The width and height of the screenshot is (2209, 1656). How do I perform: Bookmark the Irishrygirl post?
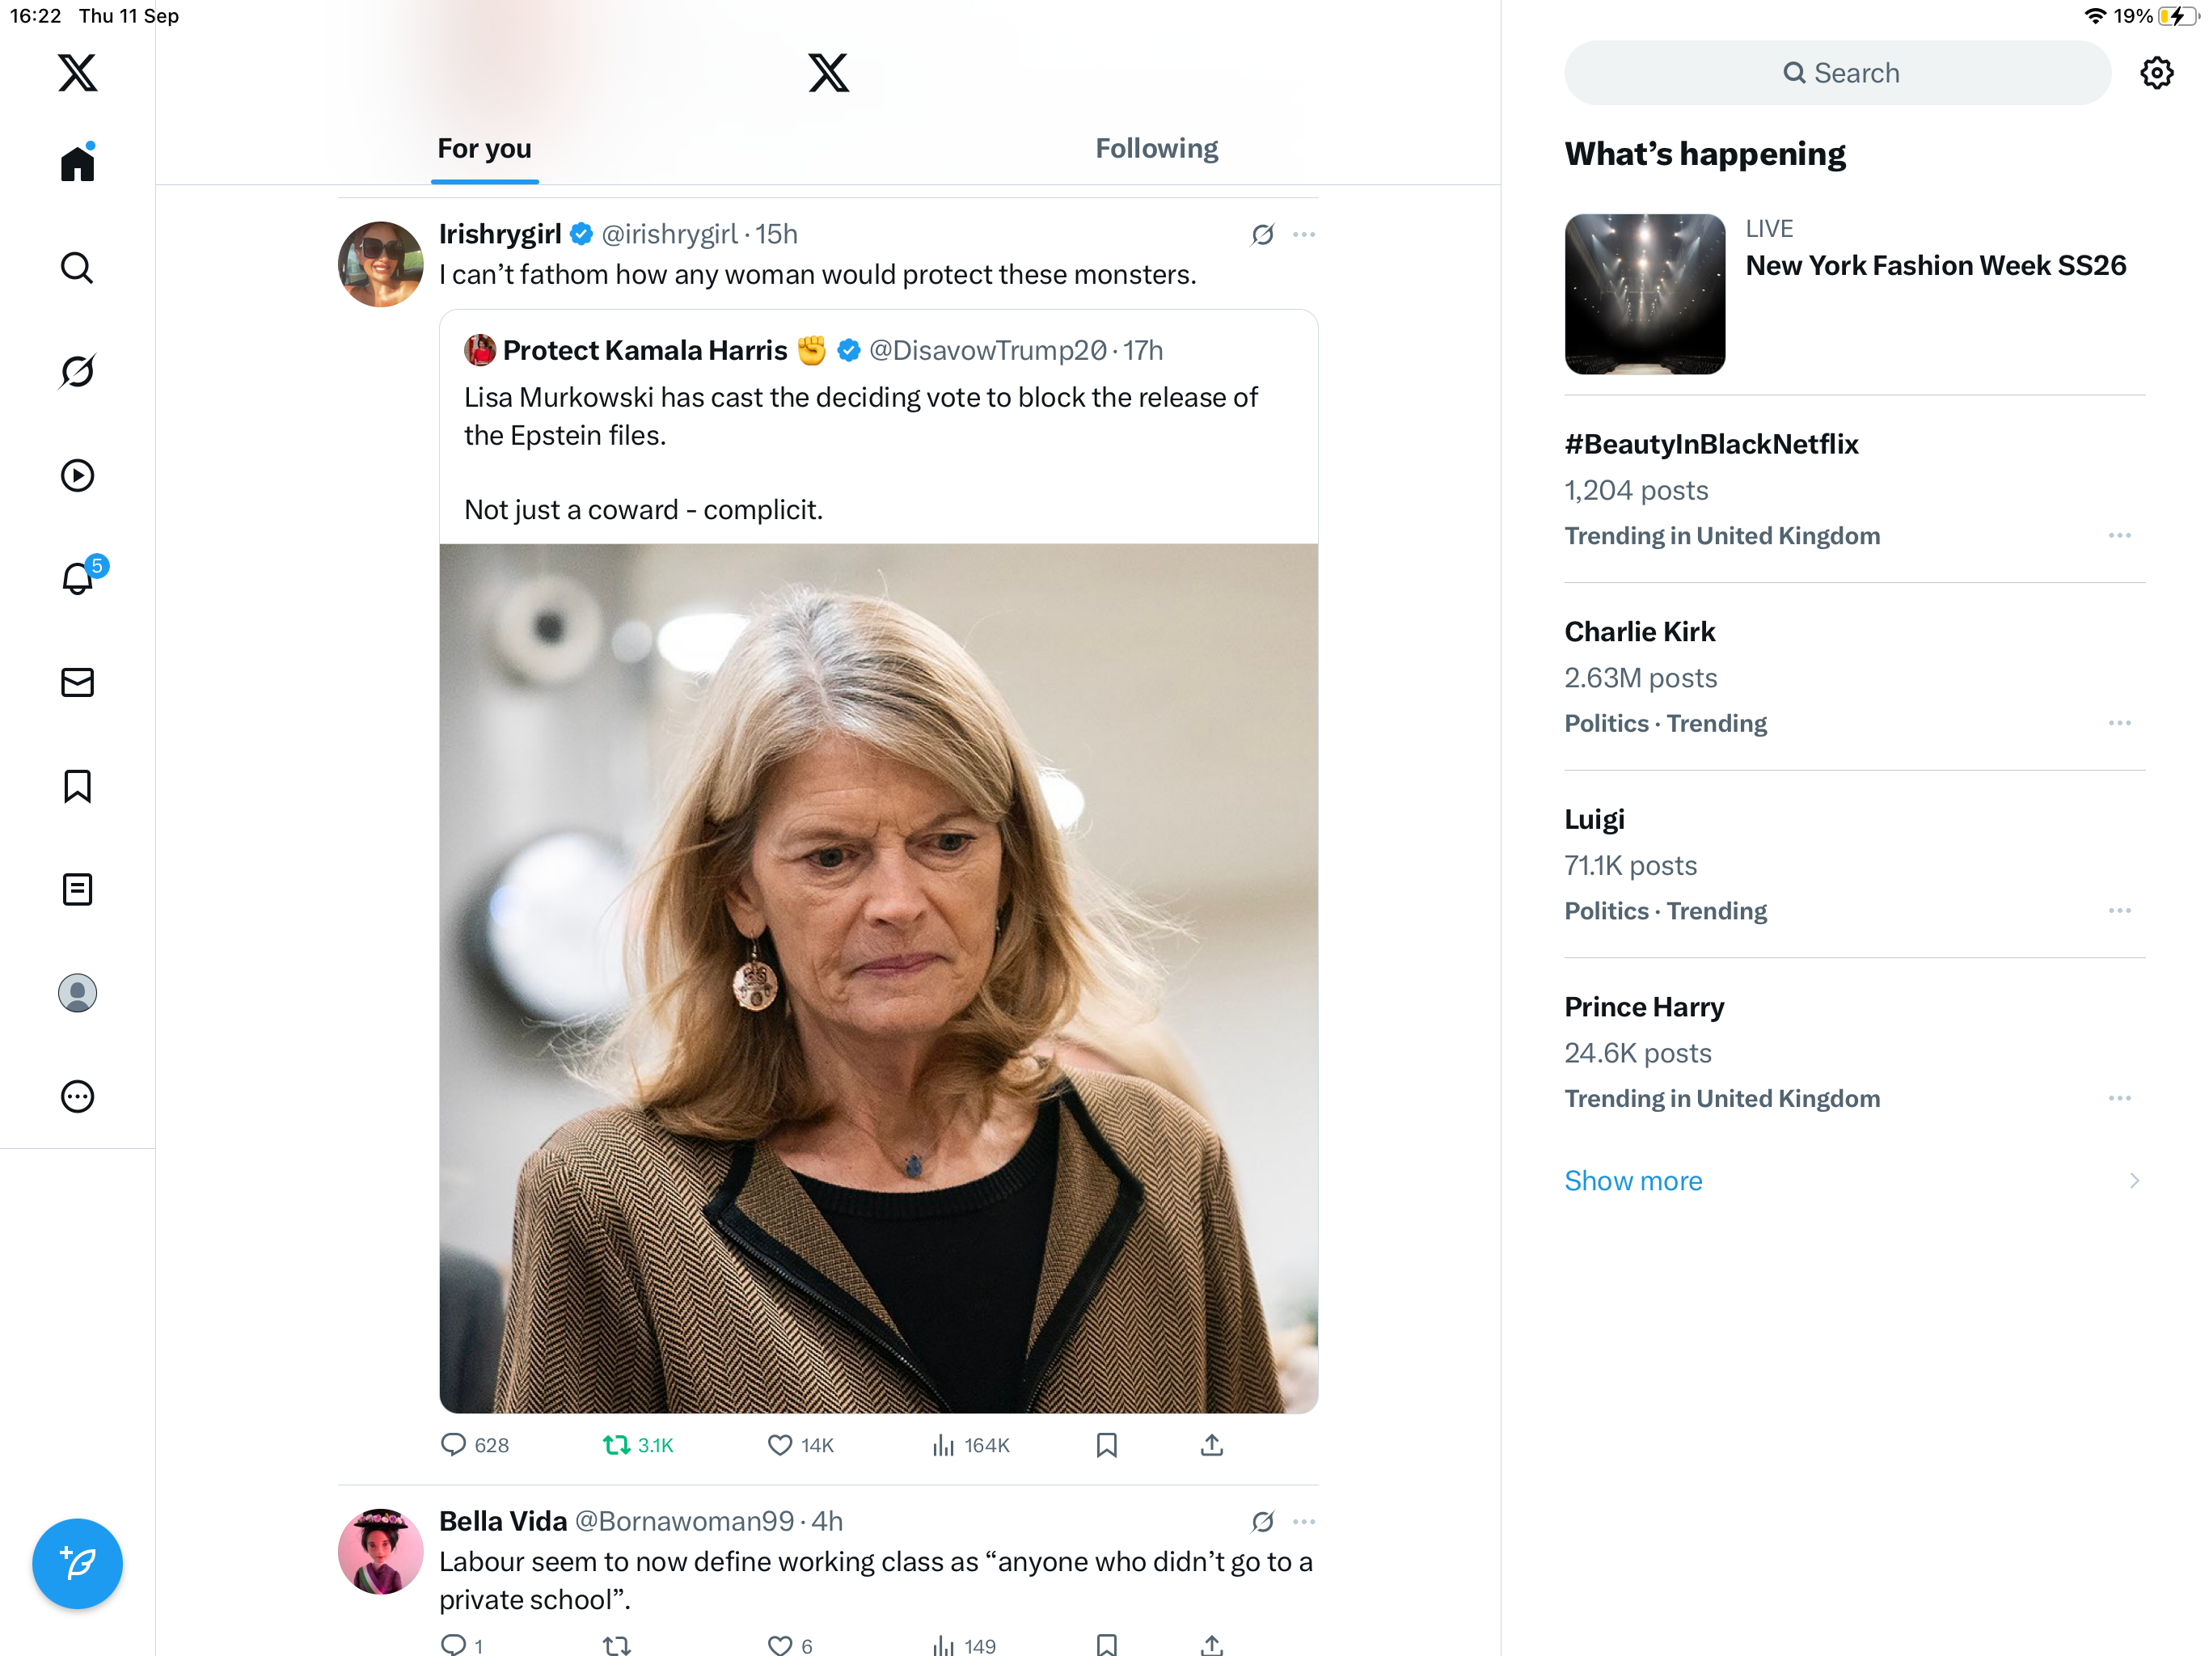coord(1106,1445)
